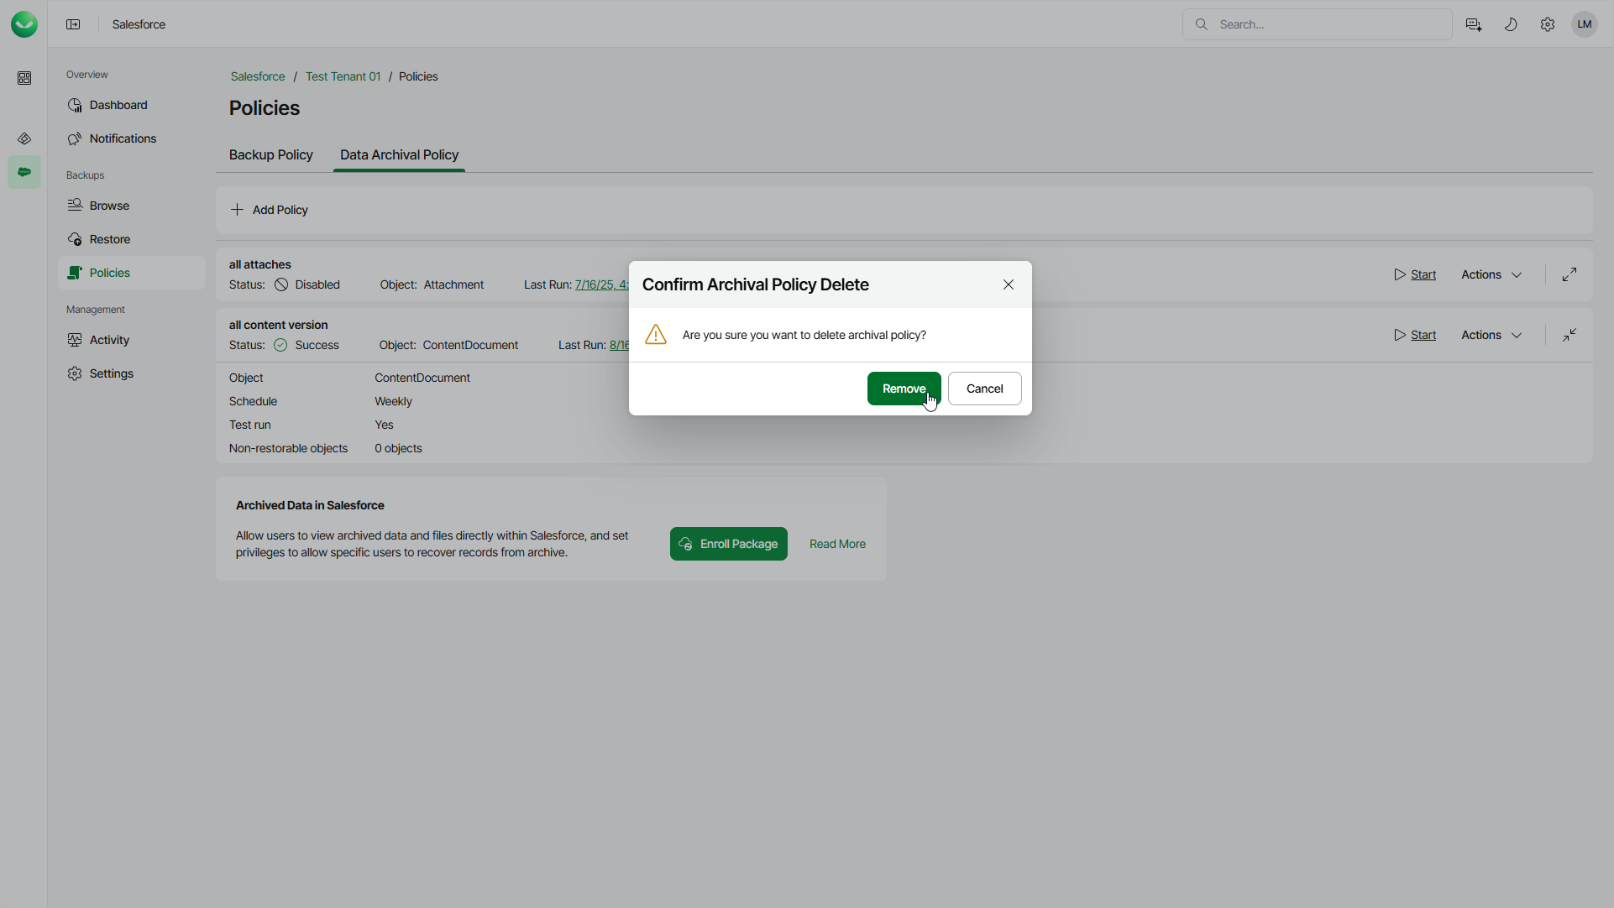
Task: Open the settings gear in top bar
Action: 1548,24
